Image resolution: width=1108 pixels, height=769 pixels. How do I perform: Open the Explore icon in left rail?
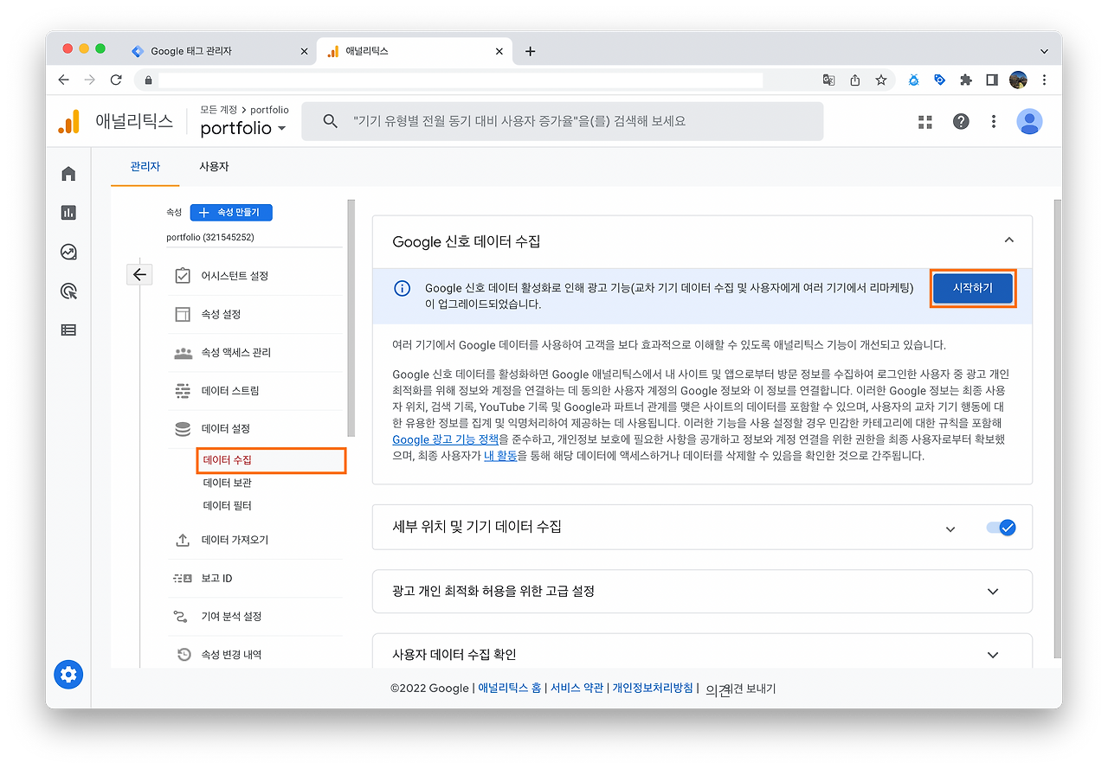[68, 252]
